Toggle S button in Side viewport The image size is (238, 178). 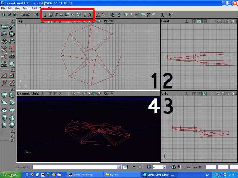tap(205, 93)
